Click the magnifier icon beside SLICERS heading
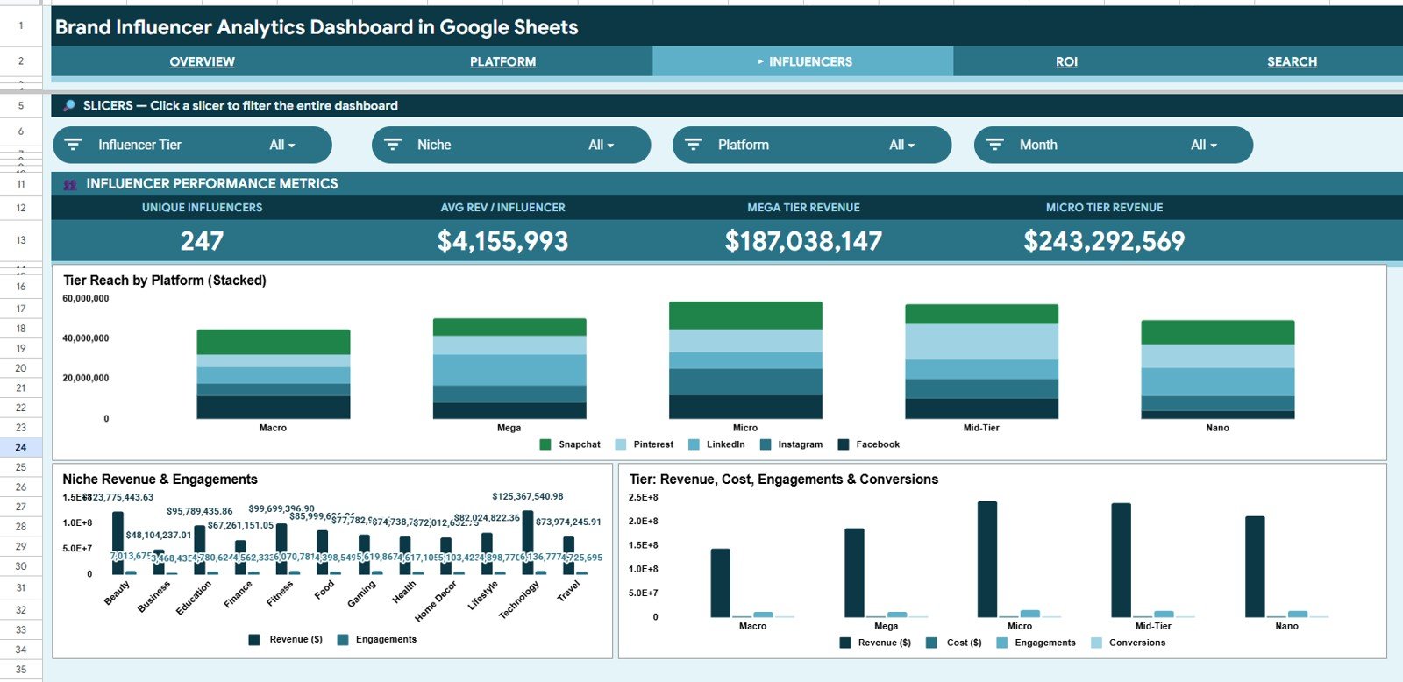Viewport: 1403px width, 682px height. [x=69, y=105]
